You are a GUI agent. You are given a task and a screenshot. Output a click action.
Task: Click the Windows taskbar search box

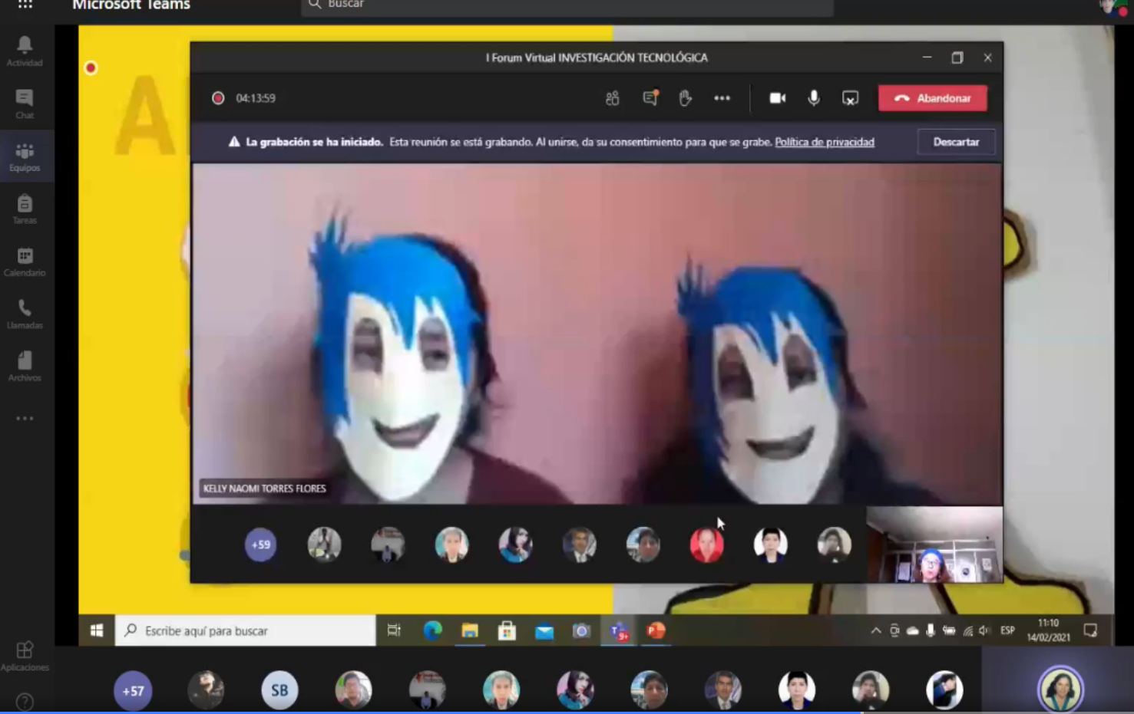click(x=246, y=630)
